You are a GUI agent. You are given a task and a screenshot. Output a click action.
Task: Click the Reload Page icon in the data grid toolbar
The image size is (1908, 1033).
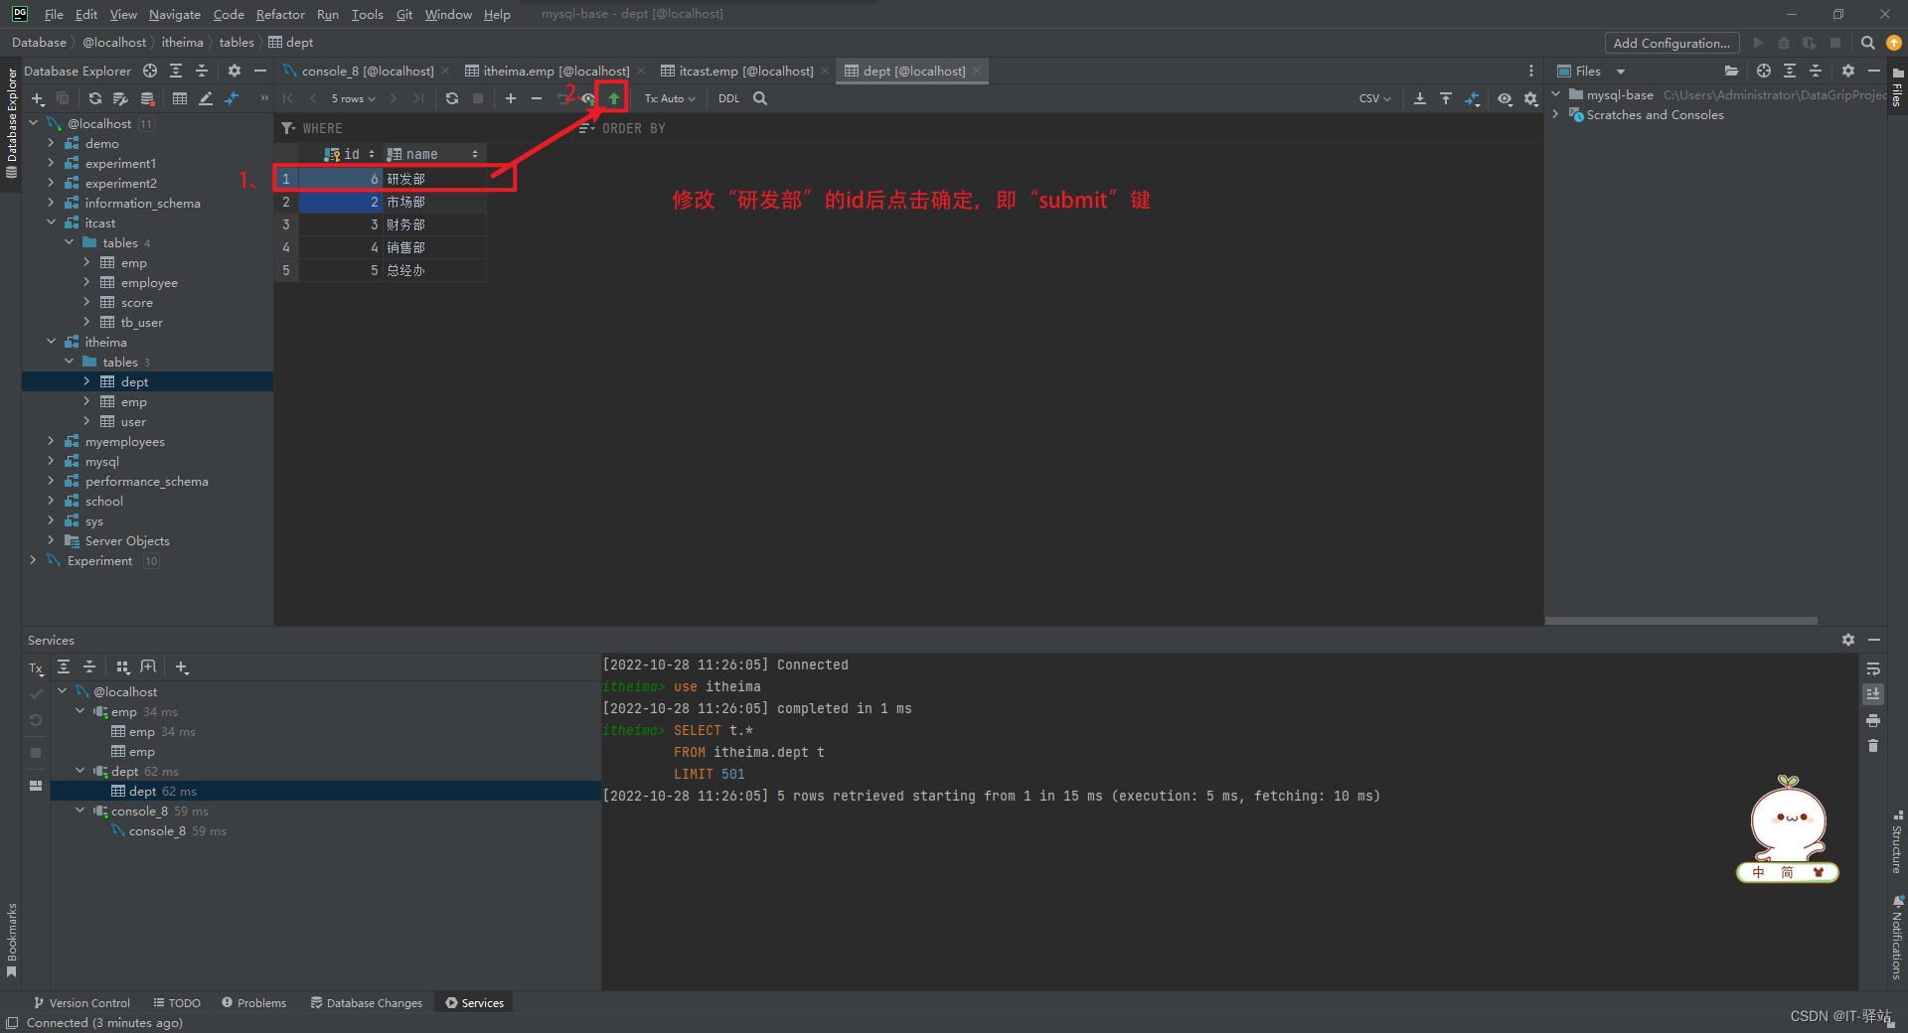452,98
